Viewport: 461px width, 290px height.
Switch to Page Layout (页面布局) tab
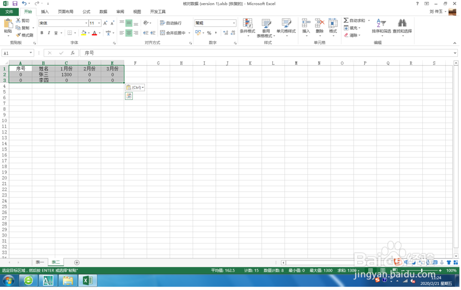(65, 12)
